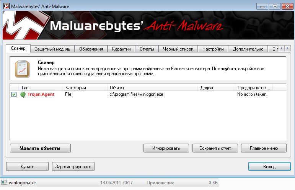Select the Дополнительно tab

(248, 49)
